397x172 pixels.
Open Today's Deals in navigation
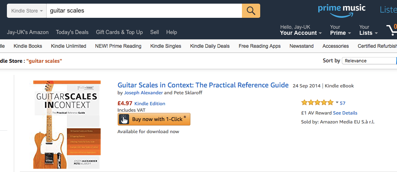tap(72, 32)
